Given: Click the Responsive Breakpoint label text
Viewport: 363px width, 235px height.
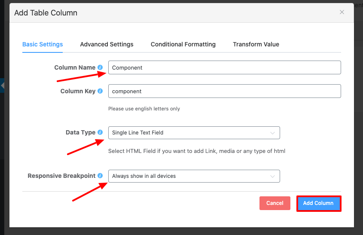Looking at the screenshot, I should coord(61,176).
